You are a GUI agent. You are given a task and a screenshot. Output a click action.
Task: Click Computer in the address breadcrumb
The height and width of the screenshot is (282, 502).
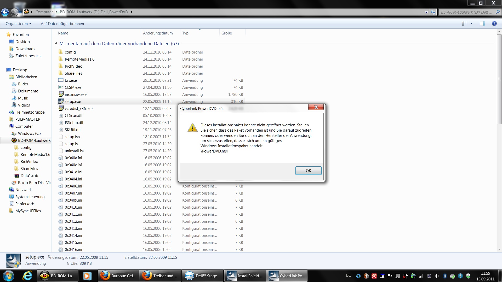pos(44,12)
